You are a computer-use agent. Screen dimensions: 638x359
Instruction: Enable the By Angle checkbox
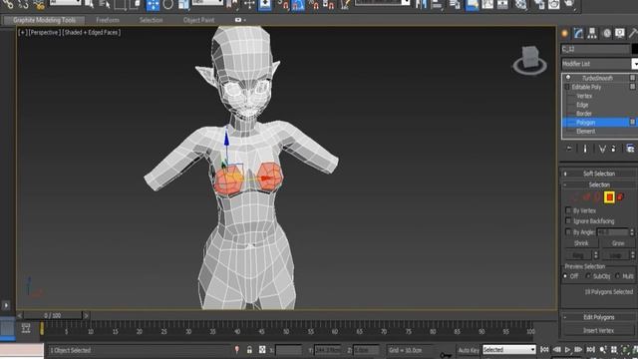click(568, 232)
